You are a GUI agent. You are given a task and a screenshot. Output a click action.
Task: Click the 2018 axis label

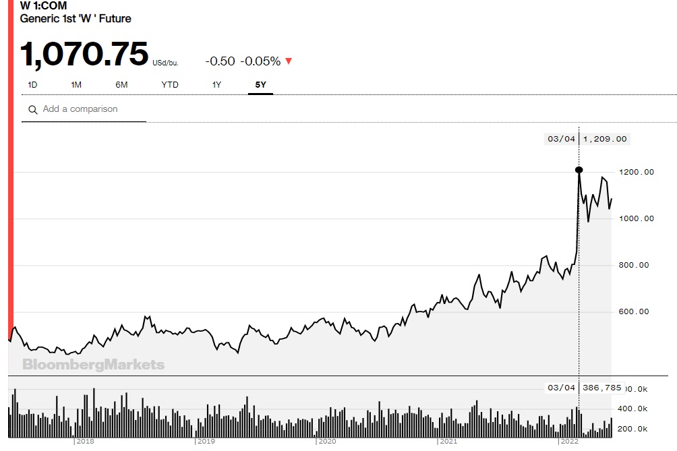point(84,442)
